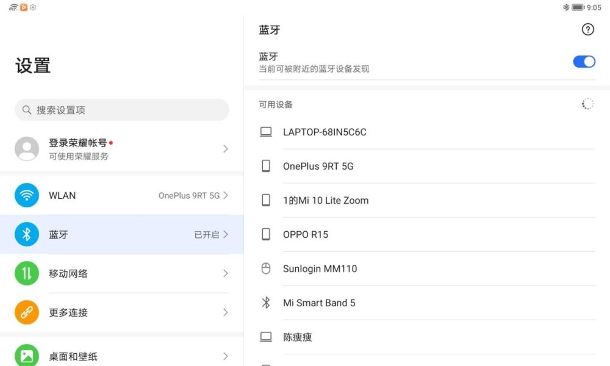Pair with 1的Mi 10 Lite Zoom

click(x=427, y=200)
